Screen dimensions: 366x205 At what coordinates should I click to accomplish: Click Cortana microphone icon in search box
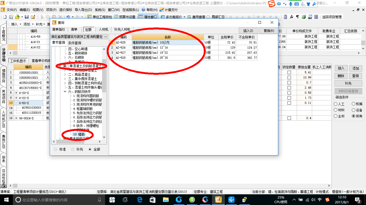[100, 199]
